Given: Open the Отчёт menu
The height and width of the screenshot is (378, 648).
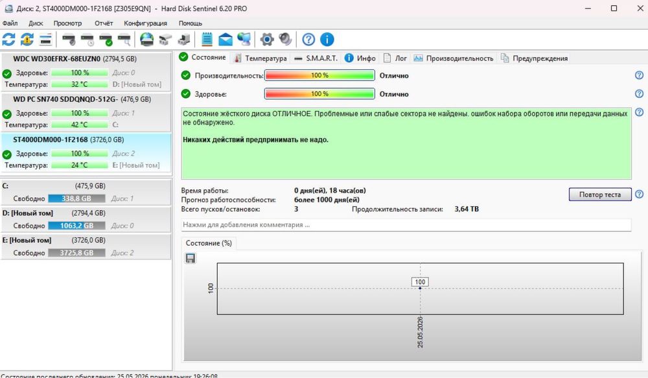Looking at the screenshot, I should 103,23.
